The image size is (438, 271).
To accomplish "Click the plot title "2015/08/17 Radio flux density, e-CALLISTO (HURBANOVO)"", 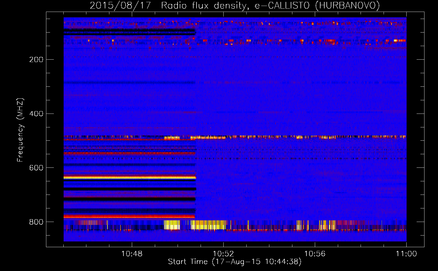I will point(235,5).
